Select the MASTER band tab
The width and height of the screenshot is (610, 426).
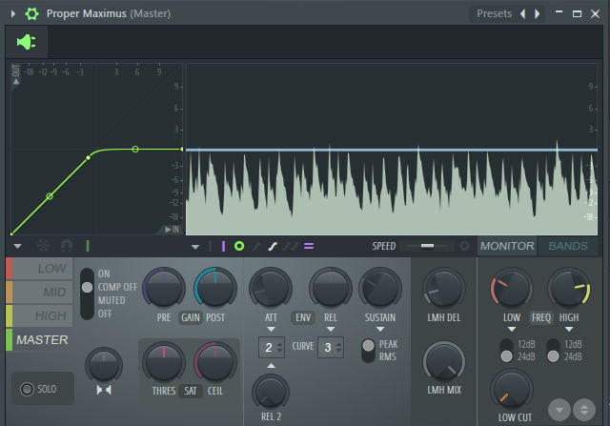(x=39, y=340)
